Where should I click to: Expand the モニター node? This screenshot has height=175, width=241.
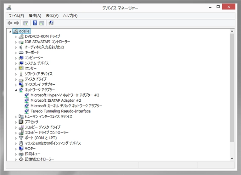[16, 149]
